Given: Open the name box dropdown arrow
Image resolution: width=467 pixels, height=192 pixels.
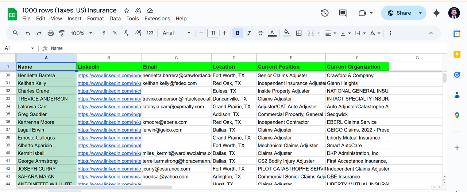Looking at the screenshot, I should pos(32,48).
